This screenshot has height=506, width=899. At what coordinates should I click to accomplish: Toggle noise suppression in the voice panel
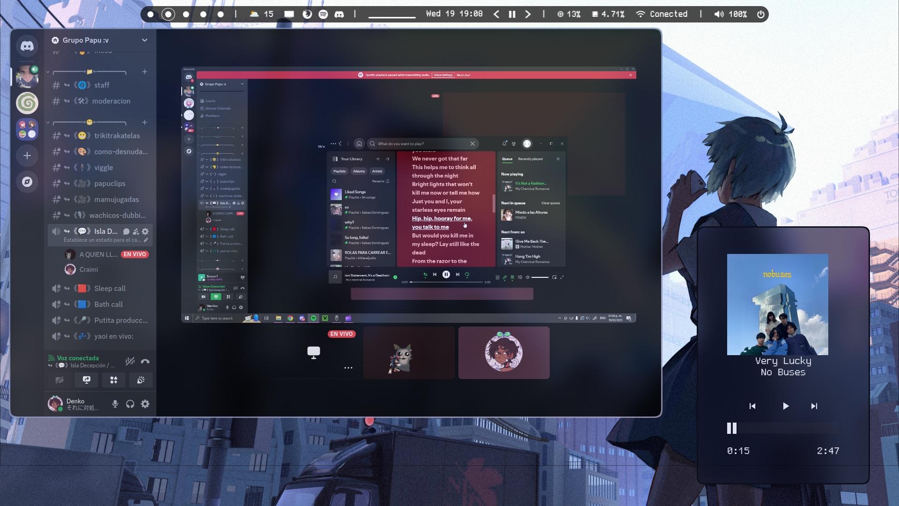(130, 361)
